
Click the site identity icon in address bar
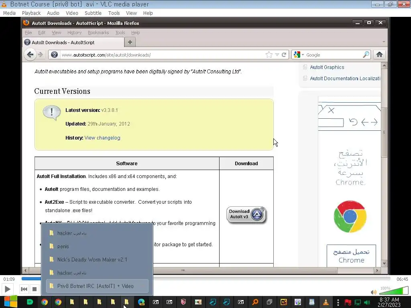pyautogui.click(x=54, y=55)
